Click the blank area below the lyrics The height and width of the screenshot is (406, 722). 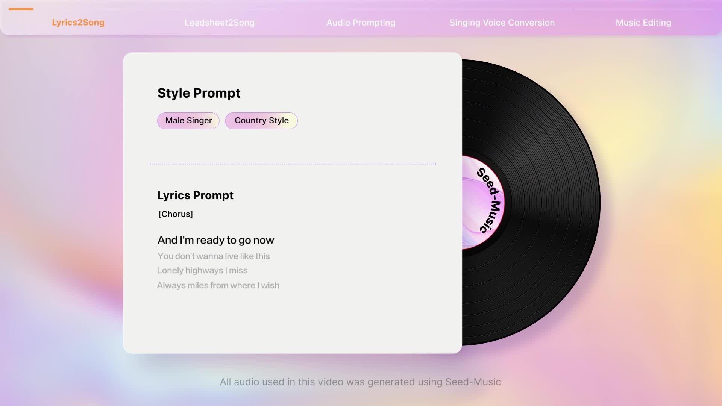pyautogui.click(x=293, y=323)
